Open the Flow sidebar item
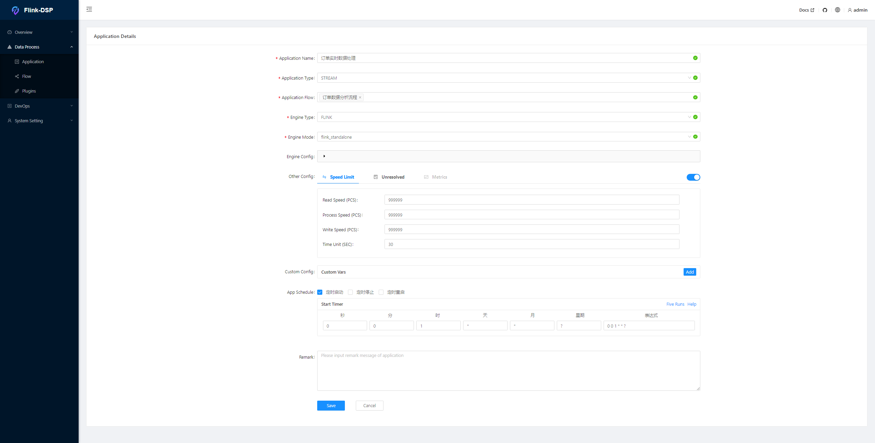The image size is (875, 443). (26, 76)
